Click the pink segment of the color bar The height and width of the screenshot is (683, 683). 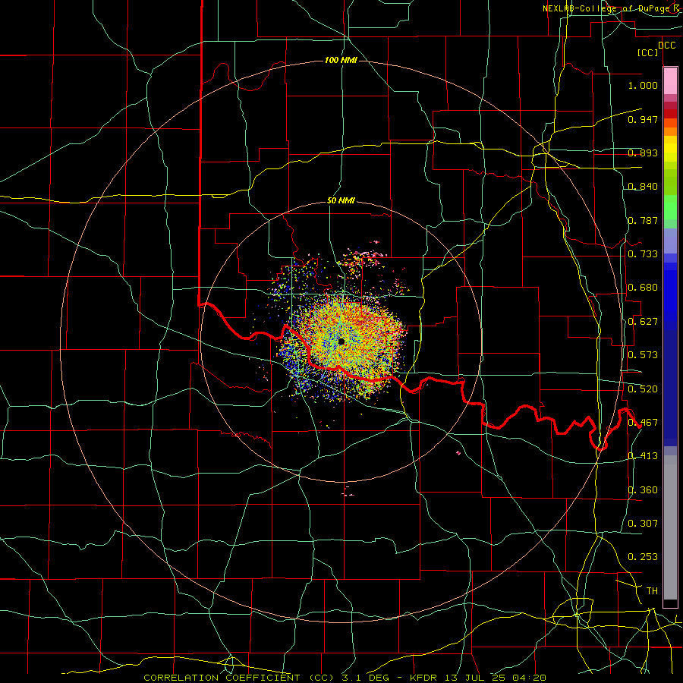point(670,81)
